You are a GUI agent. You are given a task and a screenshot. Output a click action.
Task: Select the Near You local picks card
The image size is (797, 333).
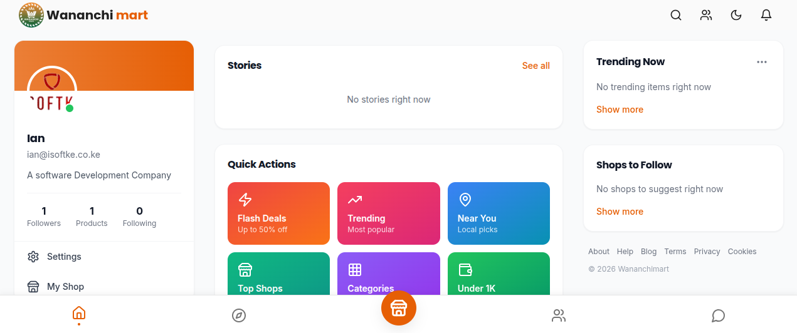tap(499, 213)
